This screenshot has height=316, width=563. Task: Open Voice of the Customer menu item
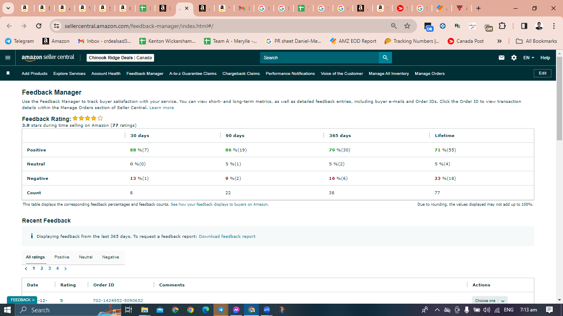[342, 73]
